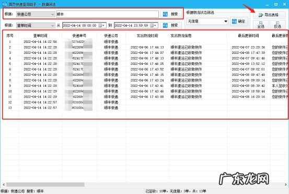Screen dimensions: 289x194
Task: Click the dispatch time 2022-04-06 17:46:15
Action: pyautogui.click(x=147, y=75)
